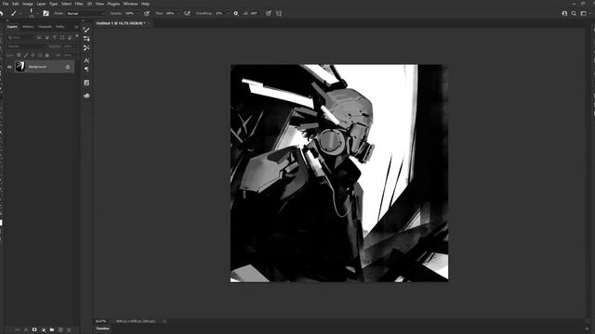Open the 3D menu

89,4
